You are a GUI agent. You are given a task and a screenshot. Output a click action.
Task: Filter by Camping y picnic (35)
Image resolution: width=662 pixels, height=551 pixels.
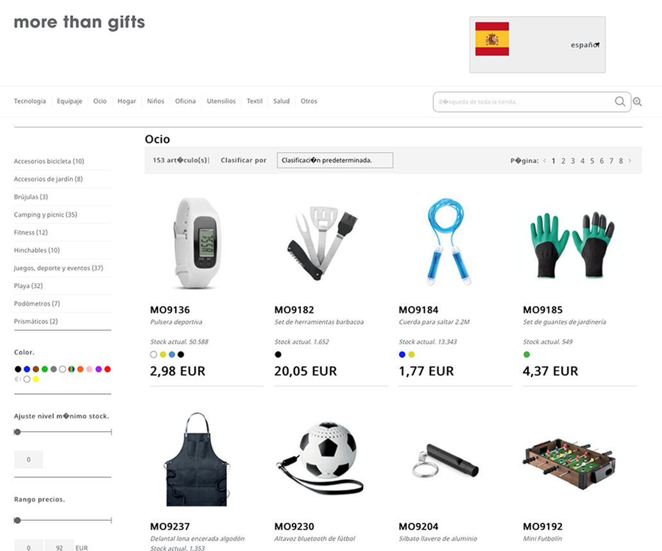46,214
